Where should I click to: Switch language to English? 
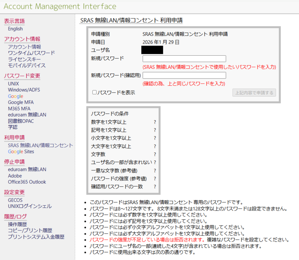(x=15, y=29)
